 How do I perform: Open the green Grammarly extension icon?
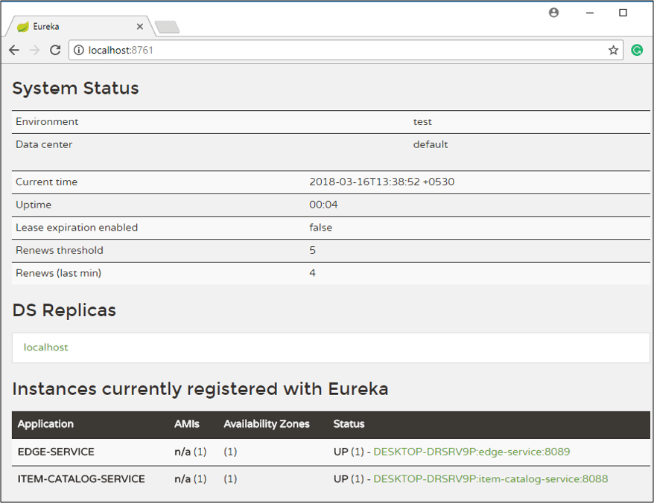637,51
